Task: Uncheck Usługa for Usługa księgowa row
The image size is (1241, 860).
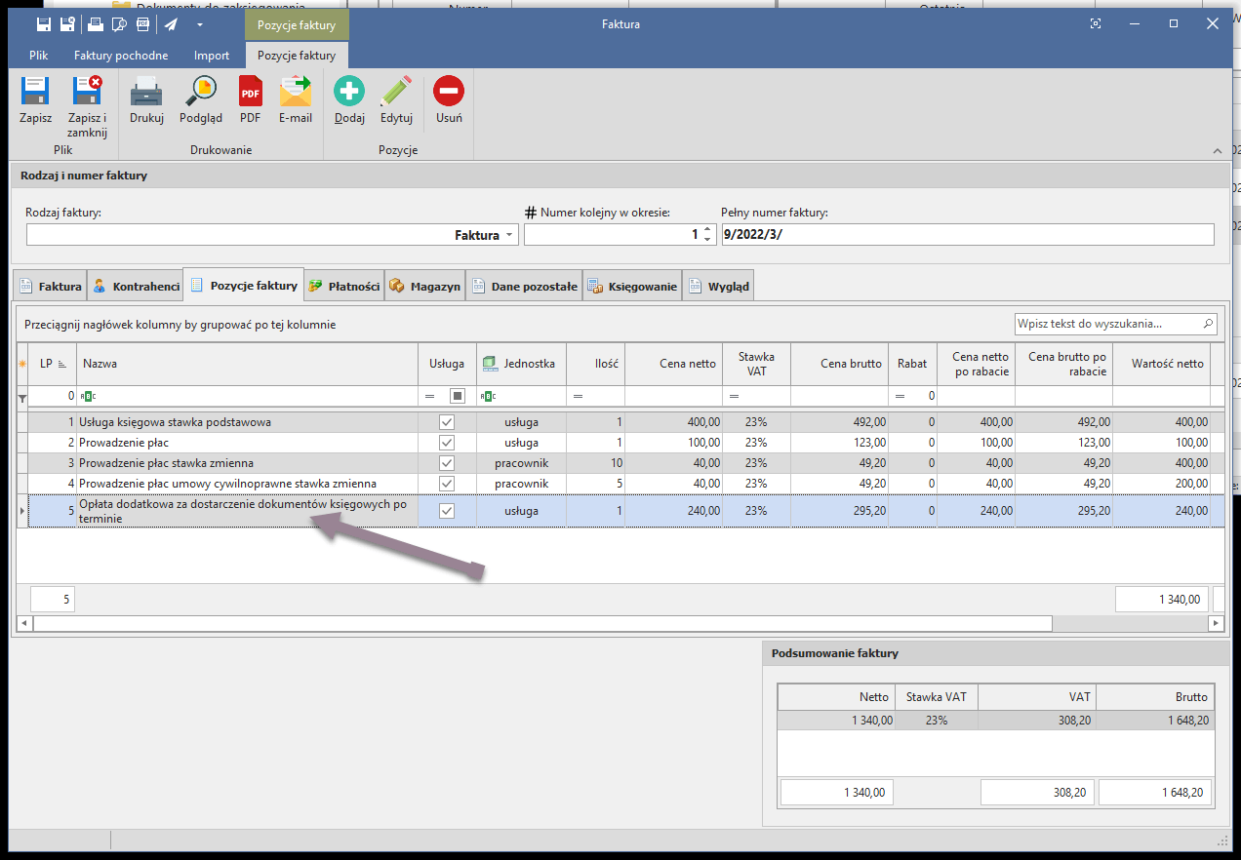Action: click(x=447, y=422)
